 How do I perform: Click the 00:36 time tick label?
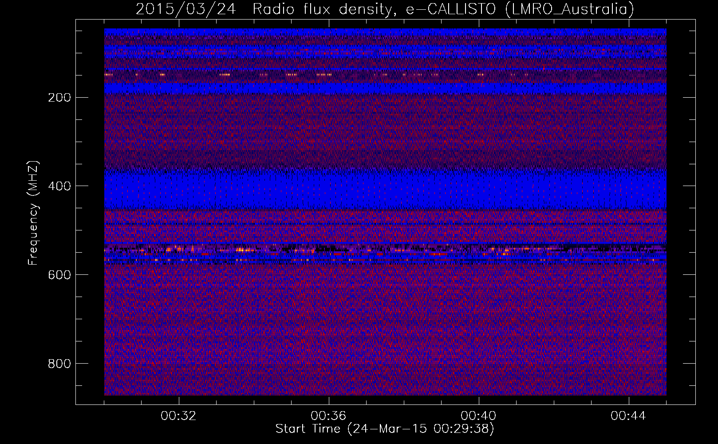pos(329,416)
